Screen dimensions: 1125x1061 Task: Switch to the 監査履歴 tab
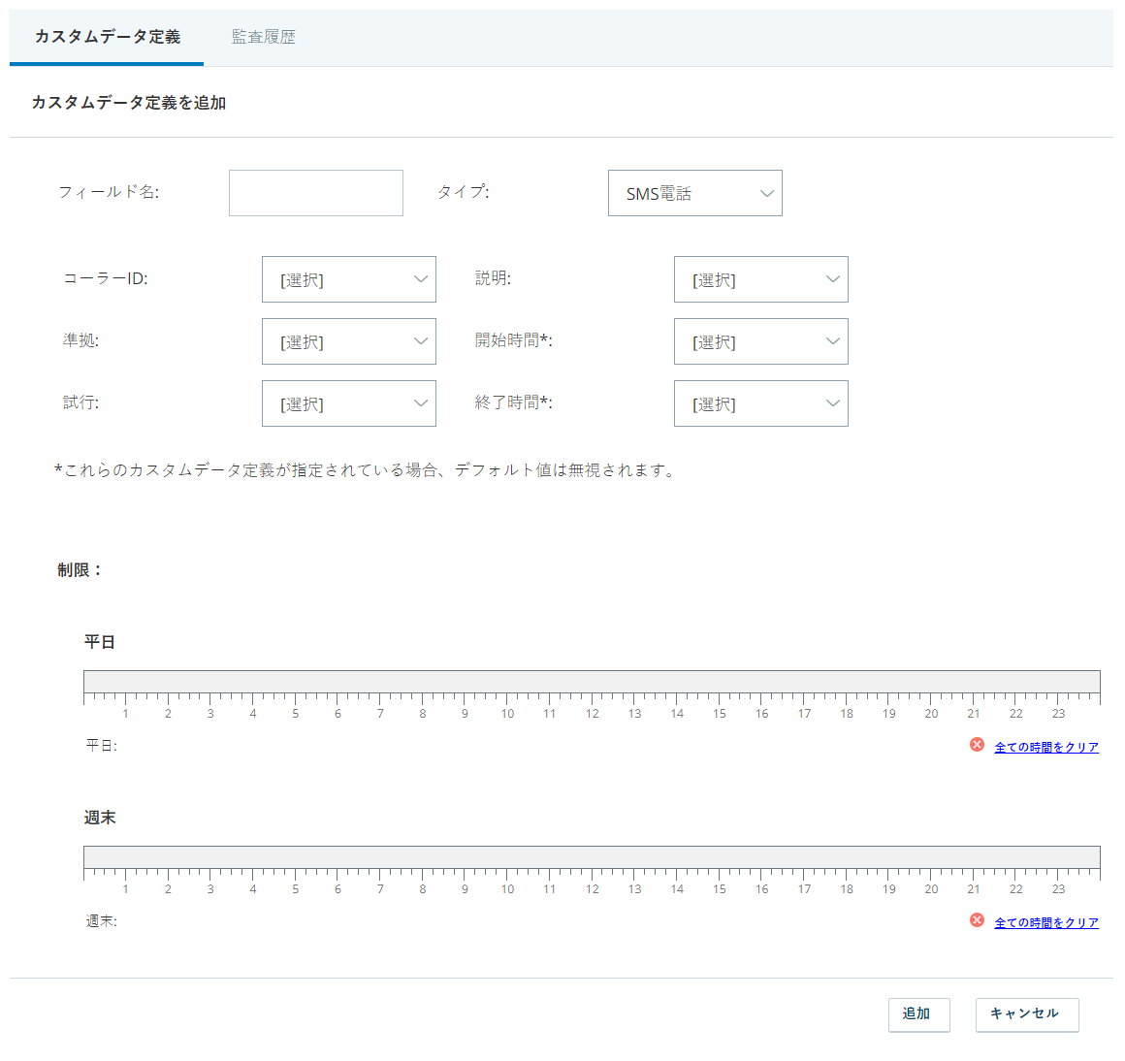point(264,37)
